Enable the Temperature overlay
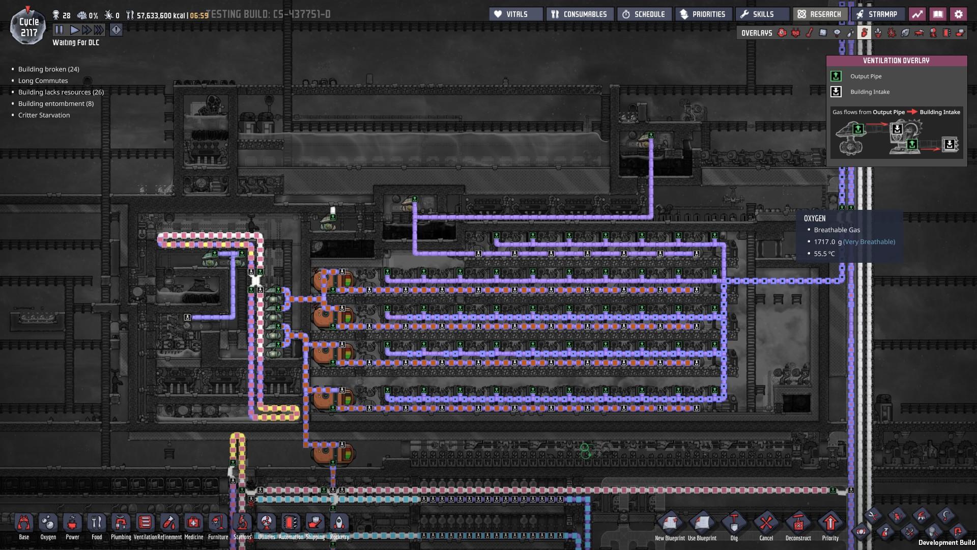Viewport: 977px width, 550px height. 810,33
